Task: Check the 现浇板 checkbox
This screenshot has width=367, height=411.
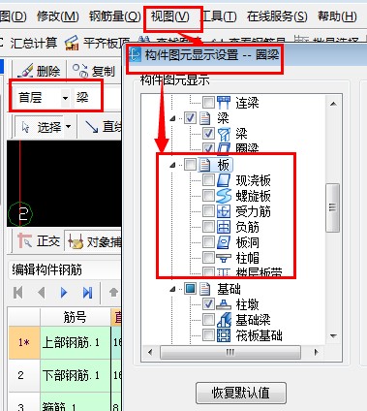Action: [x=208, y=180]
